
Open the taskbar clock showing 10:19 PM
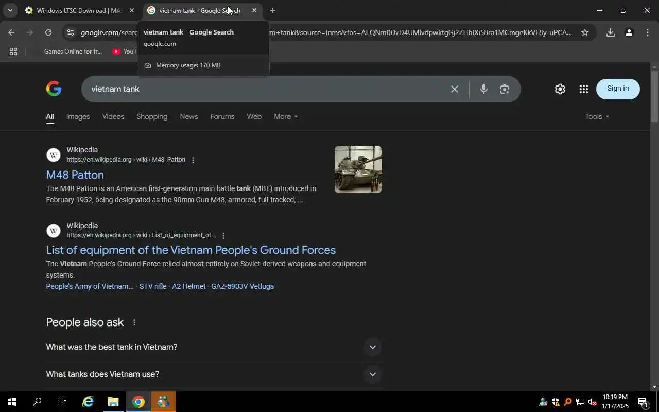(x=615, y=402)
